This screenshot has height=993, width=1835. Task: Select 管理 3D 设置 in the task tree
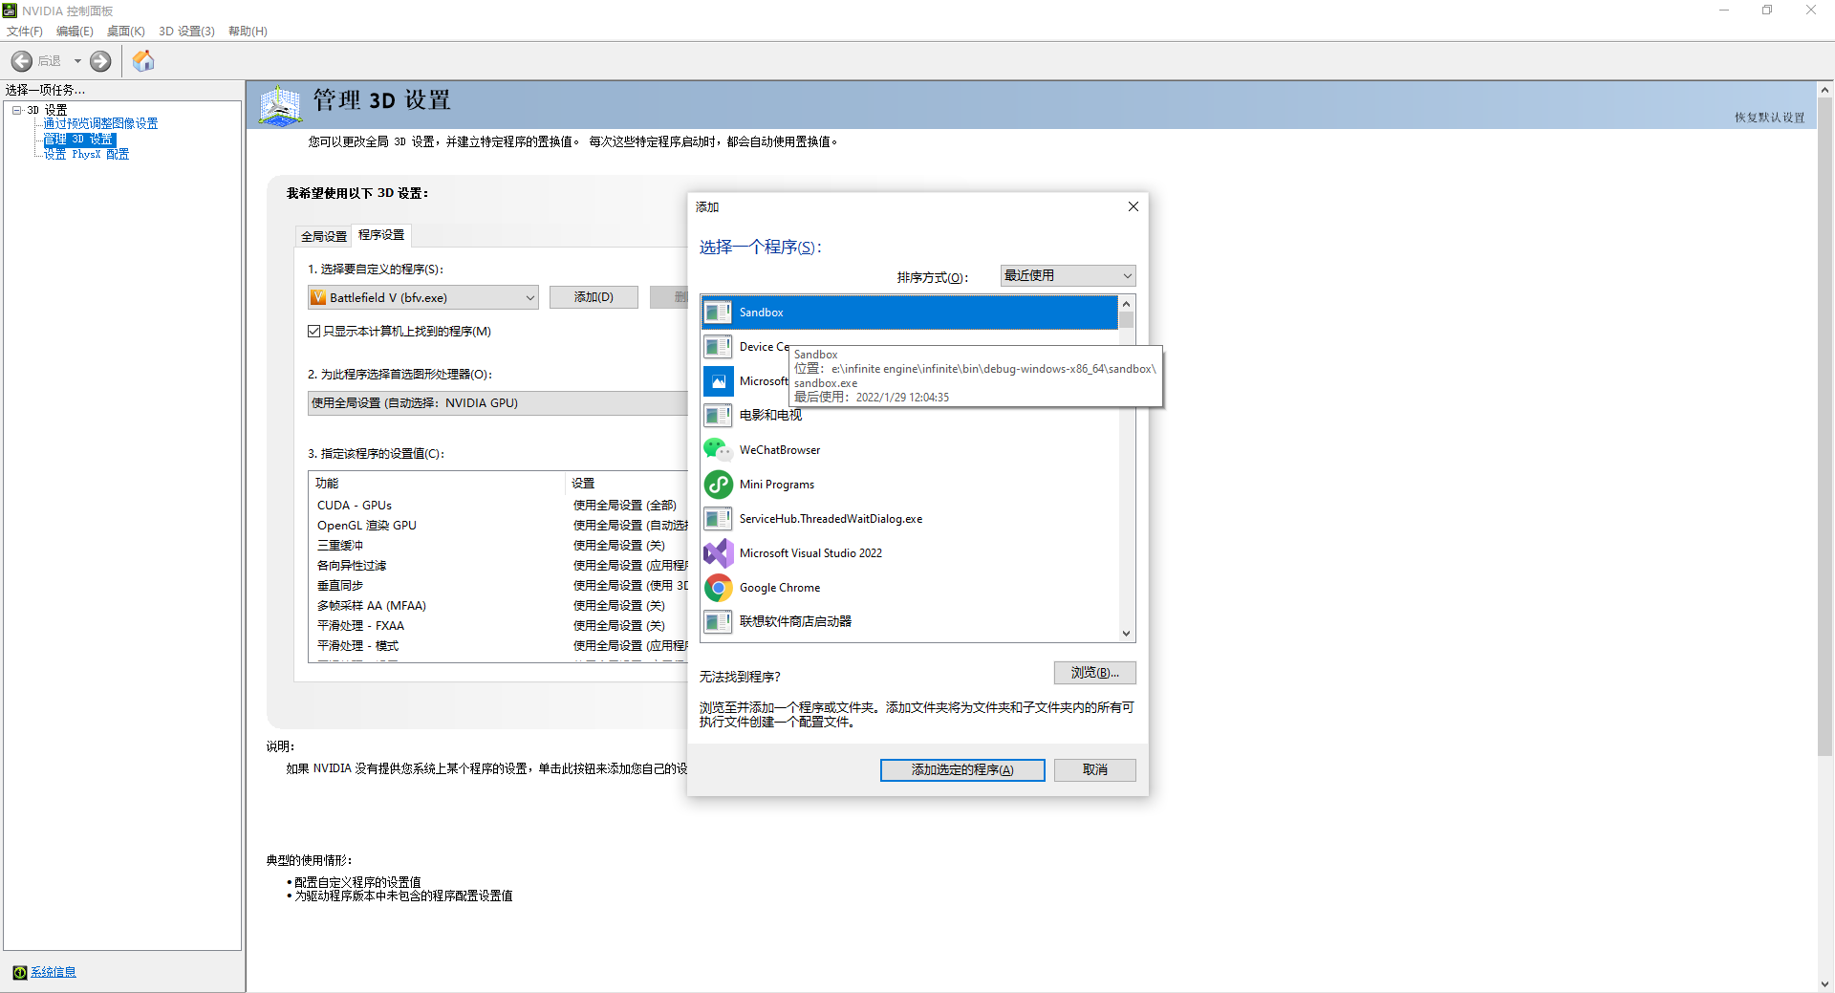pos(78,140)
